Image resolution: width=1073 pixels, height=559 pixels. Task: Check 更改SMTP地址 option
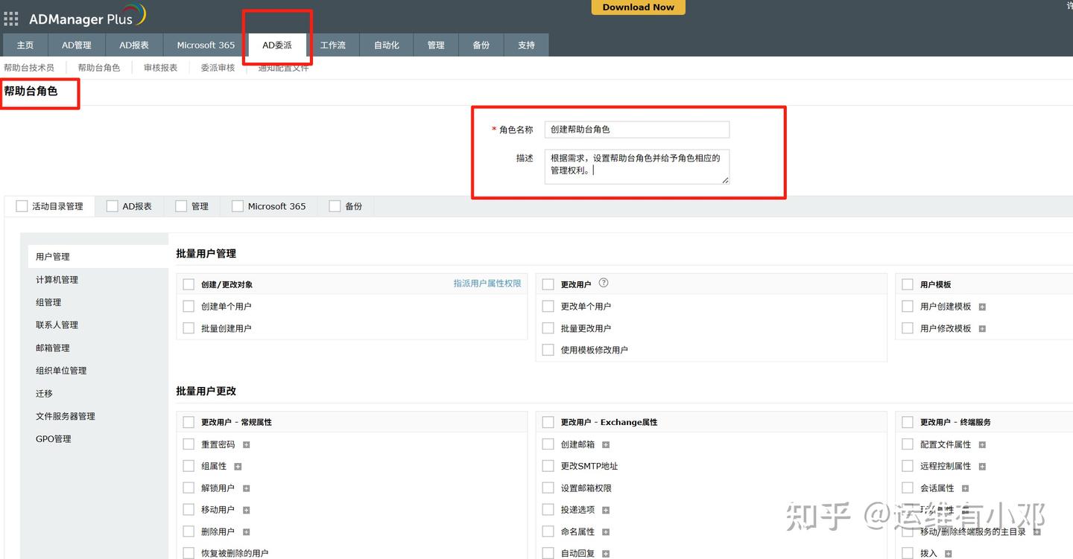click(x=548, y=466)
